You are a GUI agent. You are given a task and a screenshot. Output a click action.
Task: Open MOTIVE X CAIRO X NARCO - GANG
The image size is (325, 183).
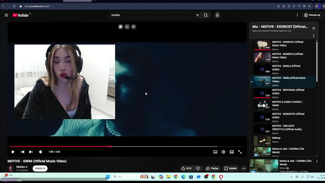(x=283, y=105)
